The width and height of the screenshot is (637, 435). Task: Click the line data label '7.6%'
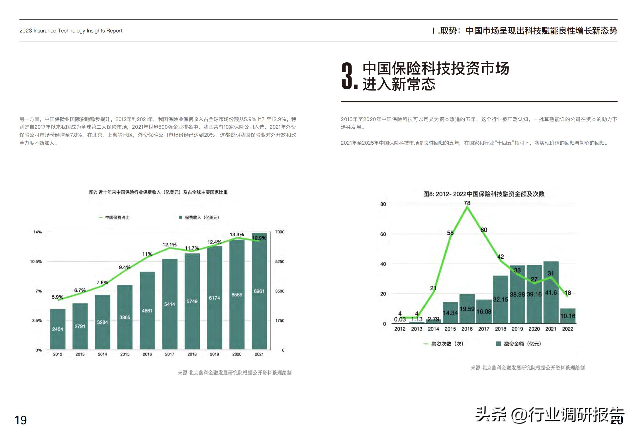[x=102, y=282]
